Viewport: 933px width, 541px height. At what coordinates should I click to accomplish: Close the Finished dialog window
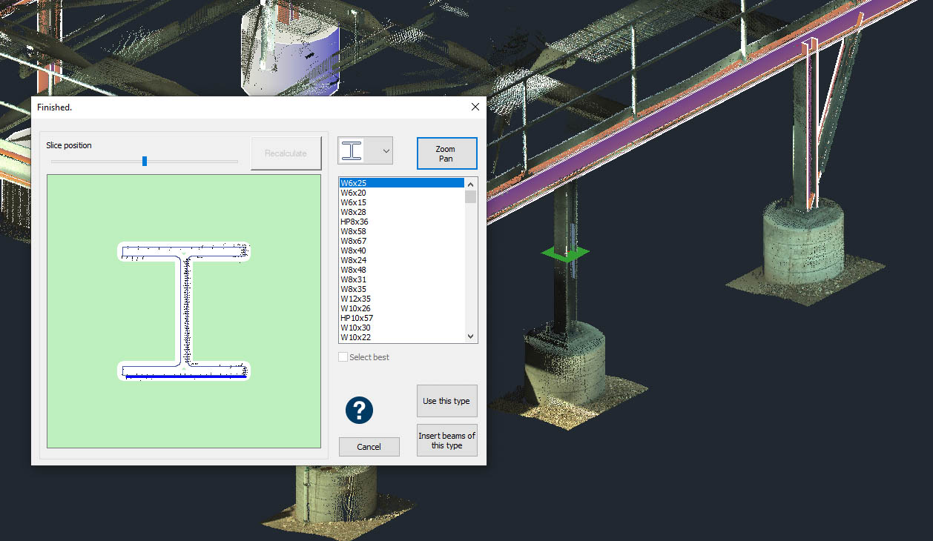coord(475,107)
